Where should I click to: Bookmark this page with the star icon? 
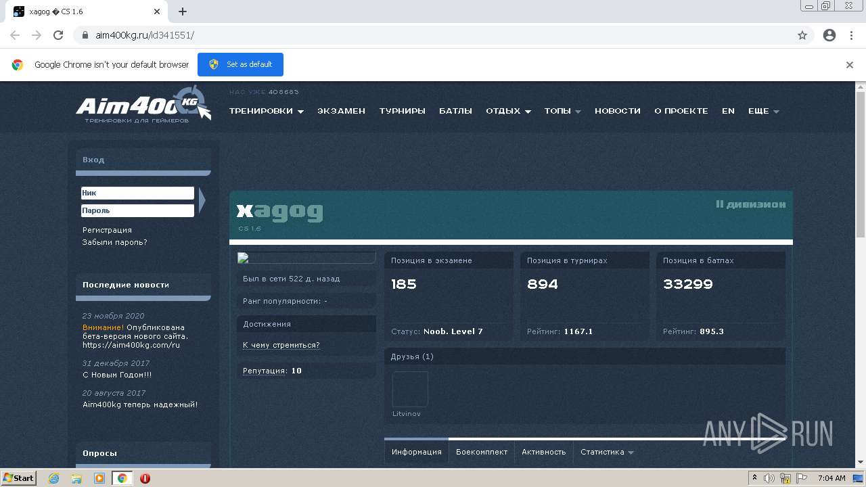coord(802,35)
